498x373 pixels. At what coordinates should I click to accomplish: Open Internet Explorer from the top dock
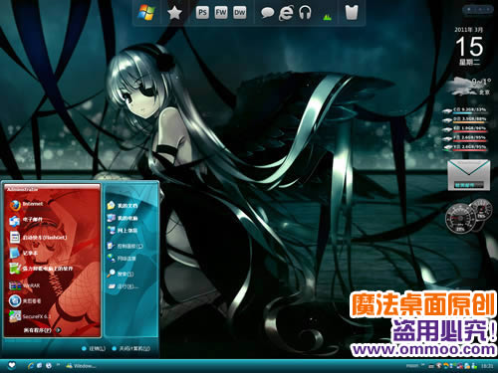pyautogui.click(x=286, y=13)
